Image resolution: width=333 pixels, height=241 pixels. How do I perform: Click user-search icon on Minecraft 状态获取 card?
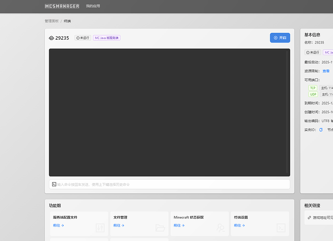tap(221, 227)
